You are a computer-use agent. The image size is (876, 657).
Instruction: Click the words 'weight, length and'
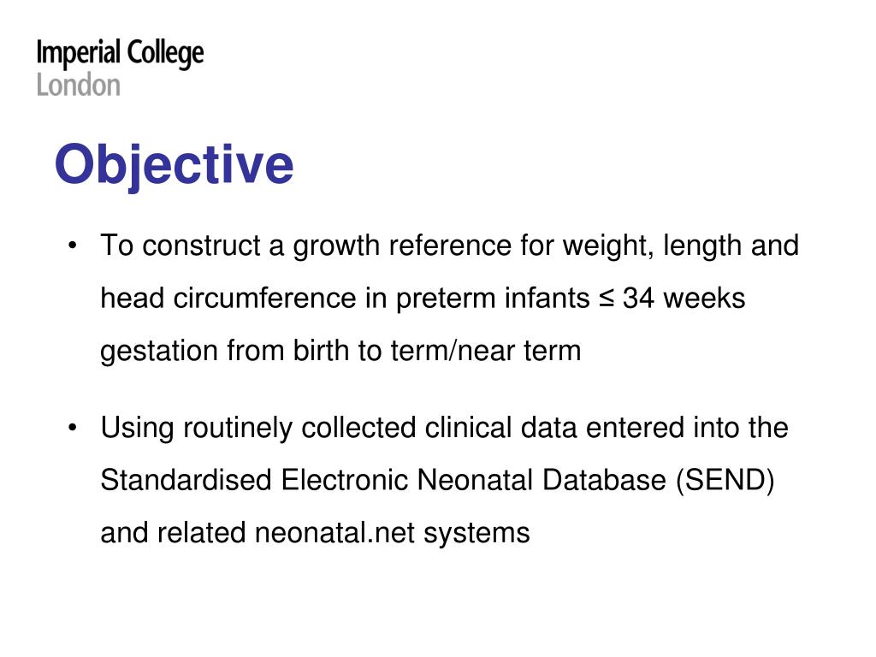pyautogui.click(x=680, y=246)
